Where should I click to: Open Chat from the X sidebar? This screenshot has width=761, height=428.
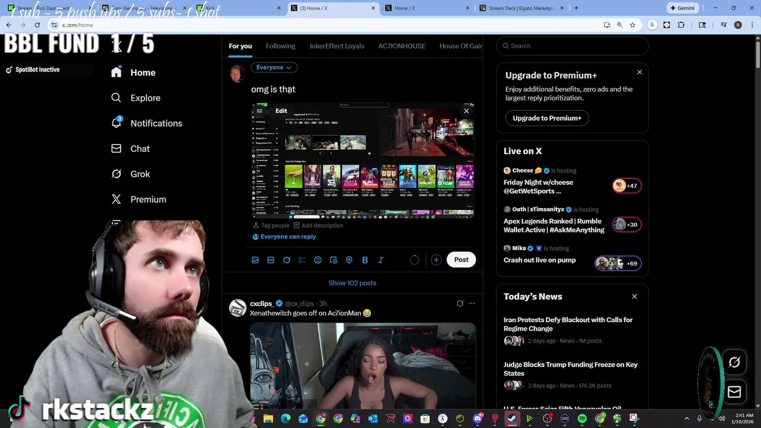131,149
